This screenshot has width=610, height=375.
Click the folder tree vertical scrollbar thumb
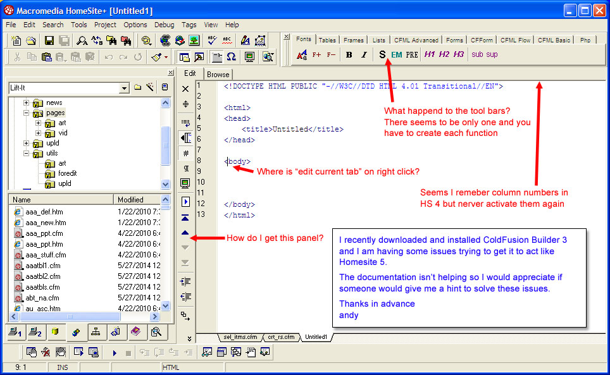coord(165,145)
